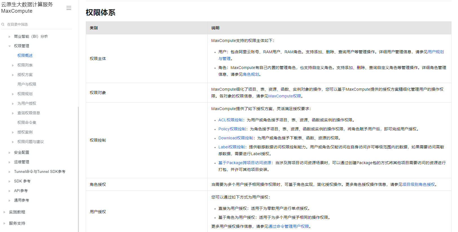The width and height of the screenshot is (458, 232).
Task: Click the search magnifier icon in sidebar
Action: [x=3, y=24]
